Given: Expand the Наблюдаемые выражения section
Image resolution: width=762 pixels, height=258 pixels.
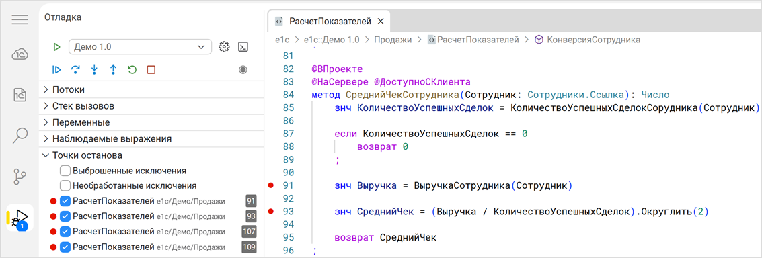Looking at the screenshot, I should pyautogui.click(x=151, y=139).
